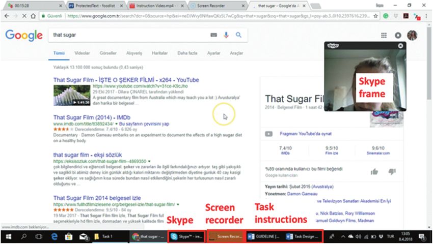This screenshot has height=244, width=433.
Task: Open the Damon Gameau director link
Action: coord(302,194)
